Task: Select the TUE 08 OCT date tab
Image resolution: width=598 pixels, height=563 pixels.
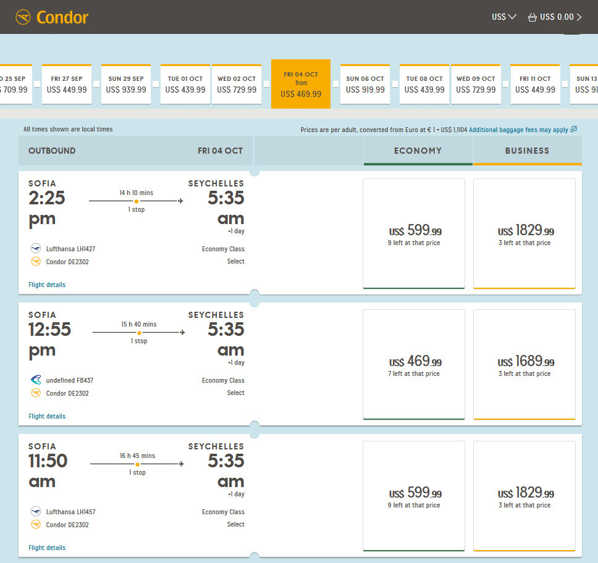Action: pos(424,84)
